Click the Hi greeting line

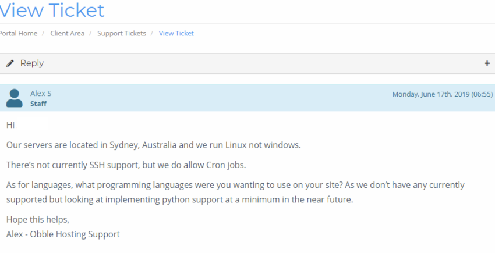10,125
